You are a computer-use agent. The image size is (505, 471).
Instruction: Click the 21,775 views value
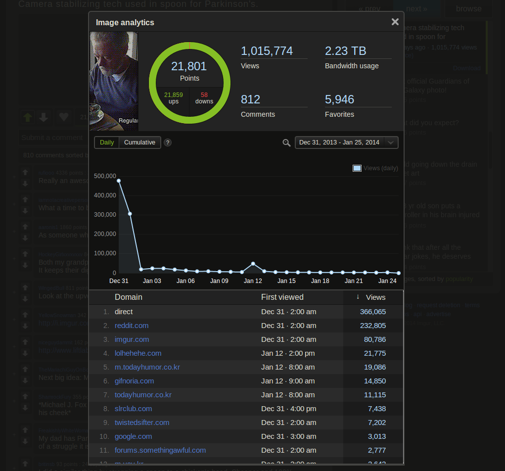pyautogui.click(x=374, y=353)
